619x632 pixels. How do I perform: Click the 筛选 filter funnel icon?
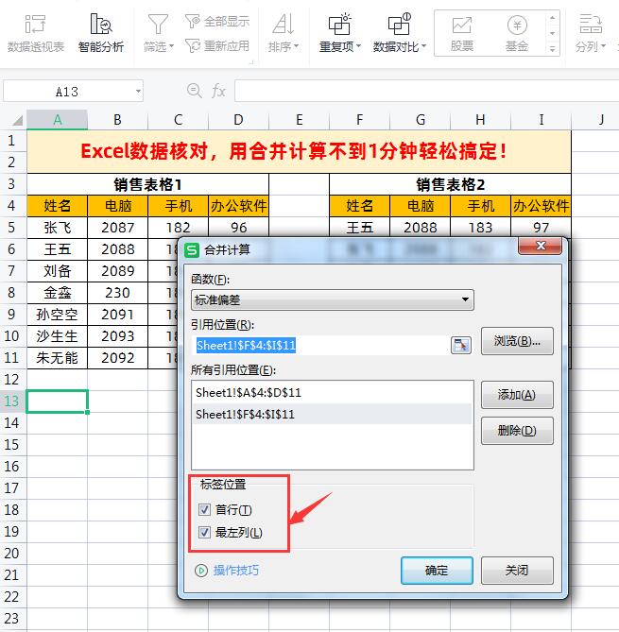[x=158, y=25]
